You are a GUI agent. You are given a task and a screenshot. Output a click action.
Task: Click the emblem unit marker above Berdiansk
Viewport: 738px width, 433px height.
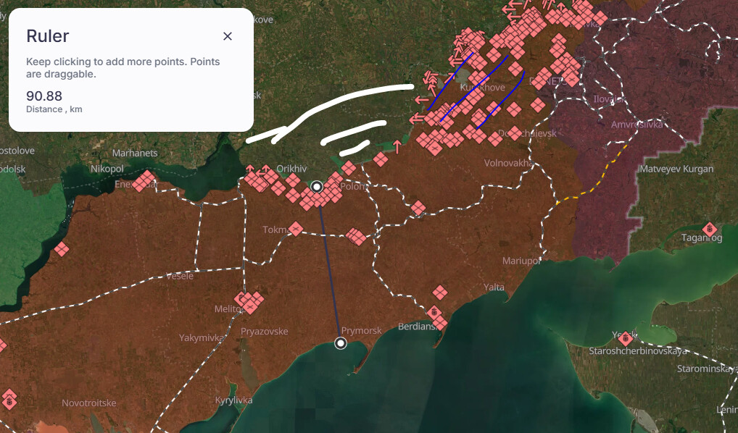(434, 312)
